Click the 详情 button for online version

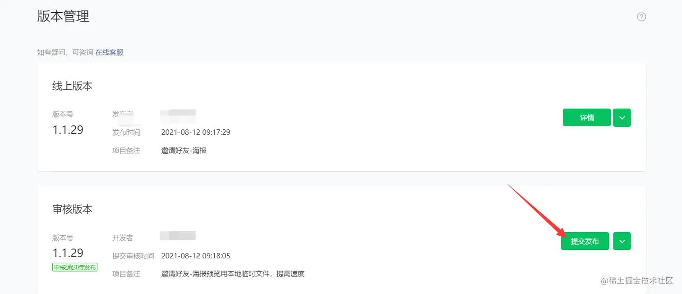[587, 118]
